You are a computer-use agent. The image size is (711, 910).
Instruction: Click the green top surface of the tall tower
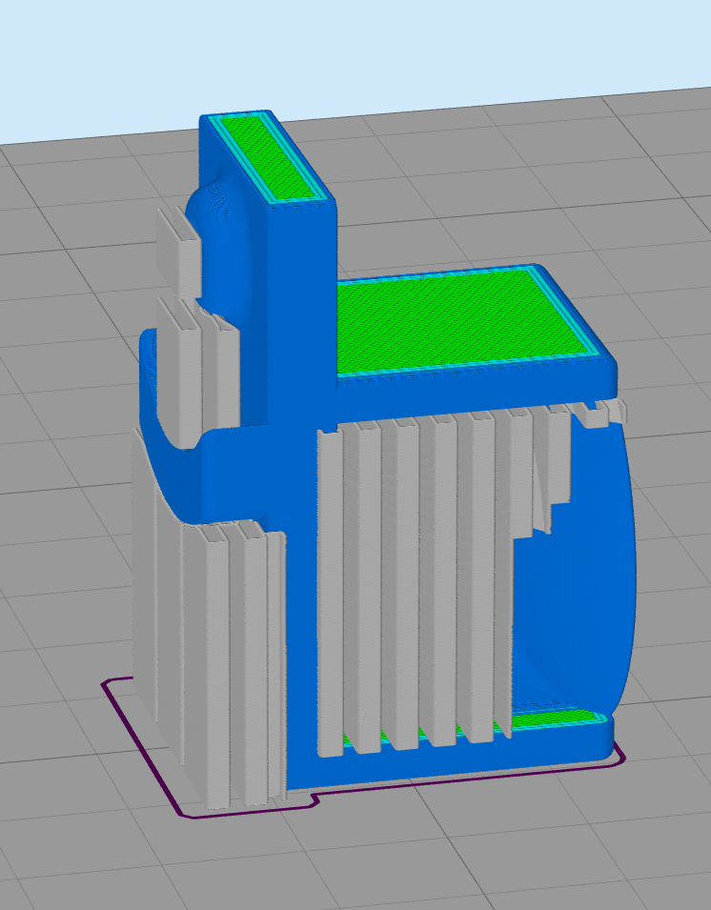tap(270, 155)
